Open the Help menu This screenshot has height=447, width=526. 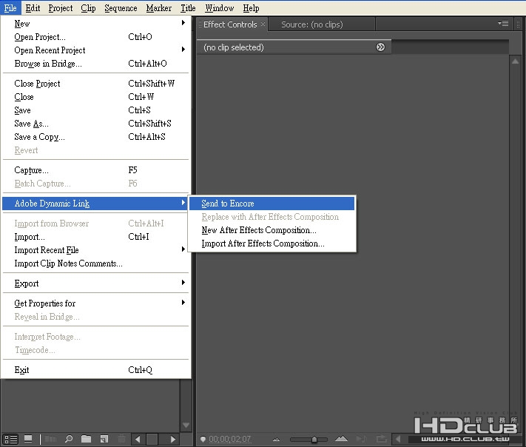(251, 8)
